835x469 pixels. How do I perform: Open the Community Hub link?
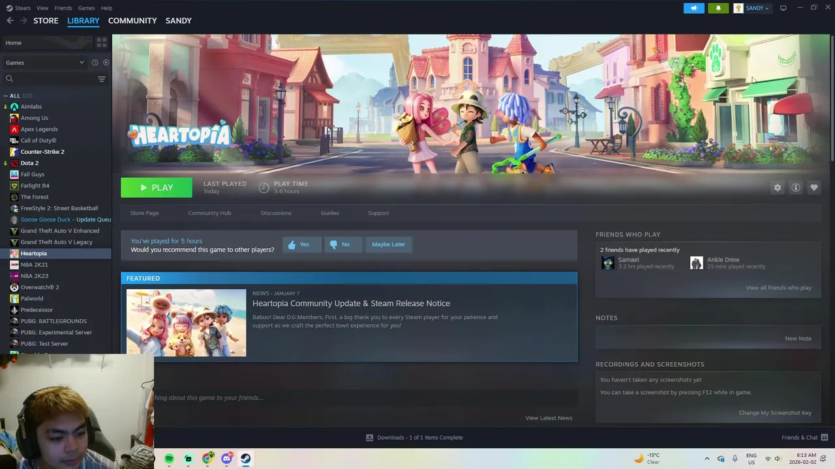click(209, 213)
